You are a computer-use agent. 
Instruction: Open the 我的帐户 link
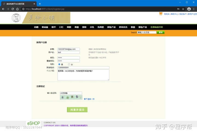point(183,14)
